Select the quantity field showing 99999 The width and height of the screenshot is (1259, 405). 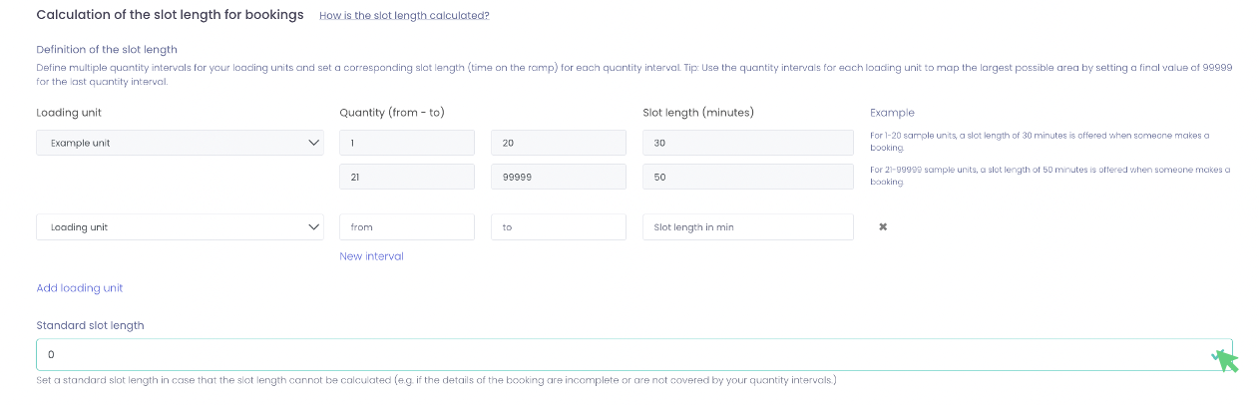coord(558,177)
